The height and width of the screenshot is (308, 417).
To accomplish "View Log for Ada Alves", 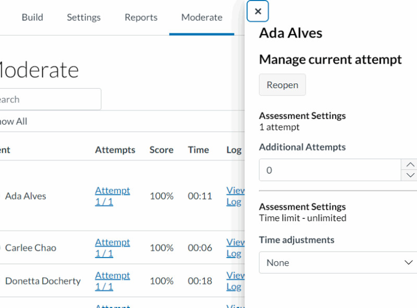I will click(235, 196).
